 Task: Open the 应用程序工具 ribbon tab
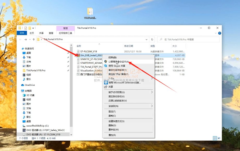pyautogui.click(x=65, y=33)
